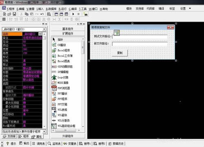Click the New file toolbar icon
The image size is (204, 147).
(4, 14)
